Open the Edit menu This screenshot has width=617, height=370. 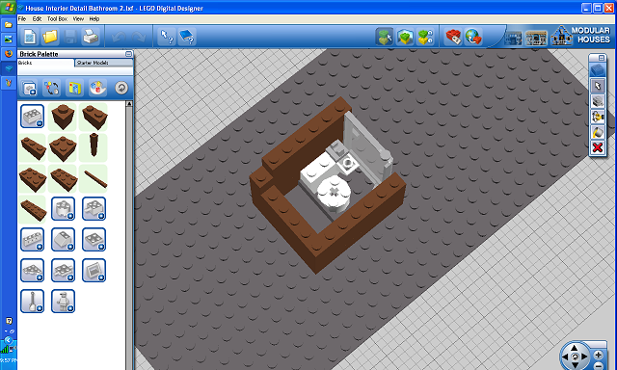[37, 19]
